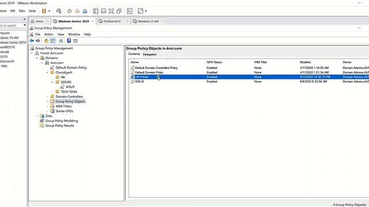The height and width of the screenshot is (207, 369).
Task: Collapse the Avni.com domain node
Action: click(x=42, y=63)
